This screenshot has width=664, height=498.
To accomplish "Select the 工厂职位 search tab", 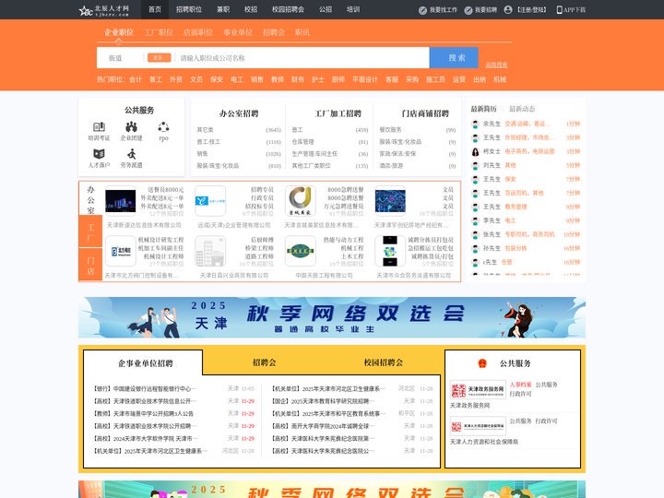I will [x=159, y=32].
